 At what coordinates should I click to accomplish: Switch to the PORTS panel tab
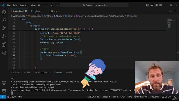pos(69,72)
